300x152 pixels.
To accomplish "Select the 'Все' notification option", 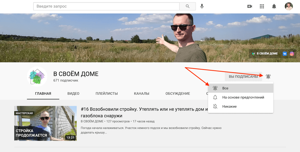I will (x=226, y=88).
